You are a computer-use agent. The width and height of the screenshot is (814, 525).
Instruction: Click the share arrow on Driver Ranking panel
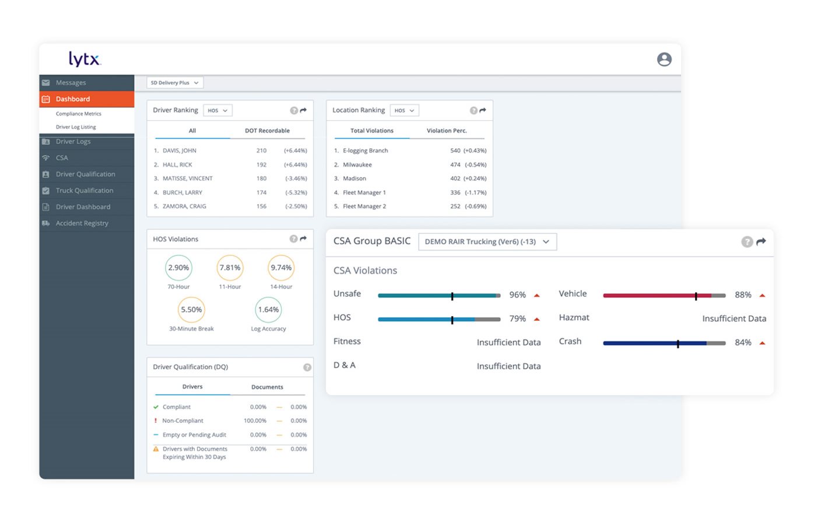(x=303, y=110)
